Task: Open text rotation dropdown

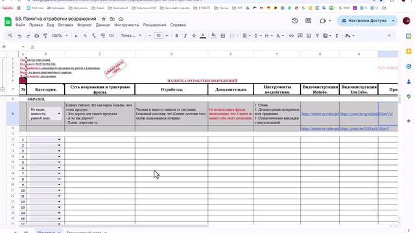Action: (x=279, y=36)
